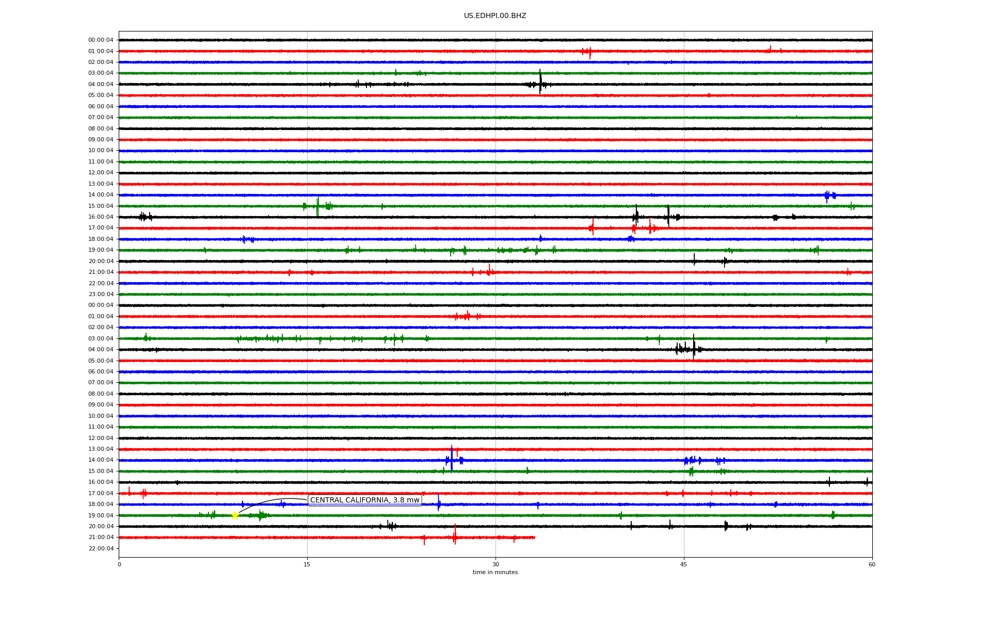991x619 pixels.
Task: Click the "time in minutes" axis label
Action: (495, 573)
